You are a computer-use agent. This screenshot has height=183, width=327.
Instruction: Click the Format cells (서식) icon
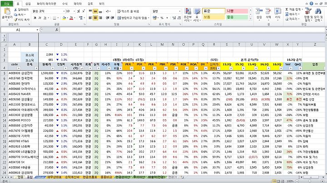point(277,12)
